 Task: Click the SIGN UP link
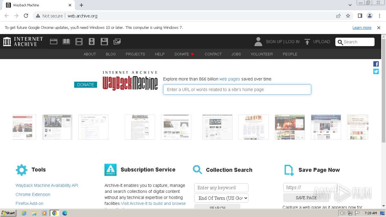tap(274, 42)
